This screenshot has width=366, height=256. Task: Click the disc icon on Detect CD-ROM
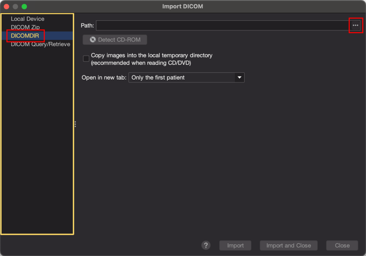[93, 40]
